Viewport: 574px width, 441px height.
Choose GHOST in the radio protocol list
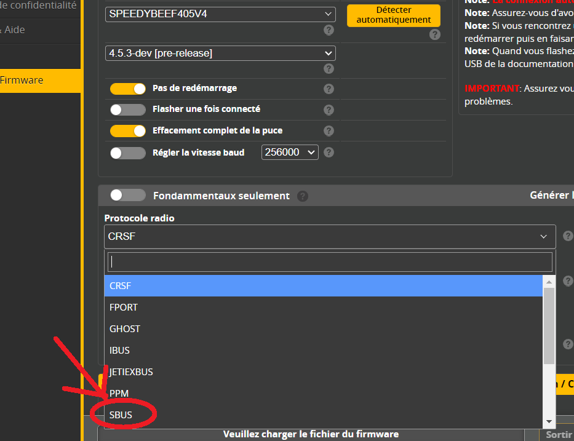pos(125,328)
